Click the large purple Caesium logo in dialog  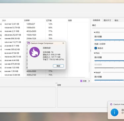point(35,52)
